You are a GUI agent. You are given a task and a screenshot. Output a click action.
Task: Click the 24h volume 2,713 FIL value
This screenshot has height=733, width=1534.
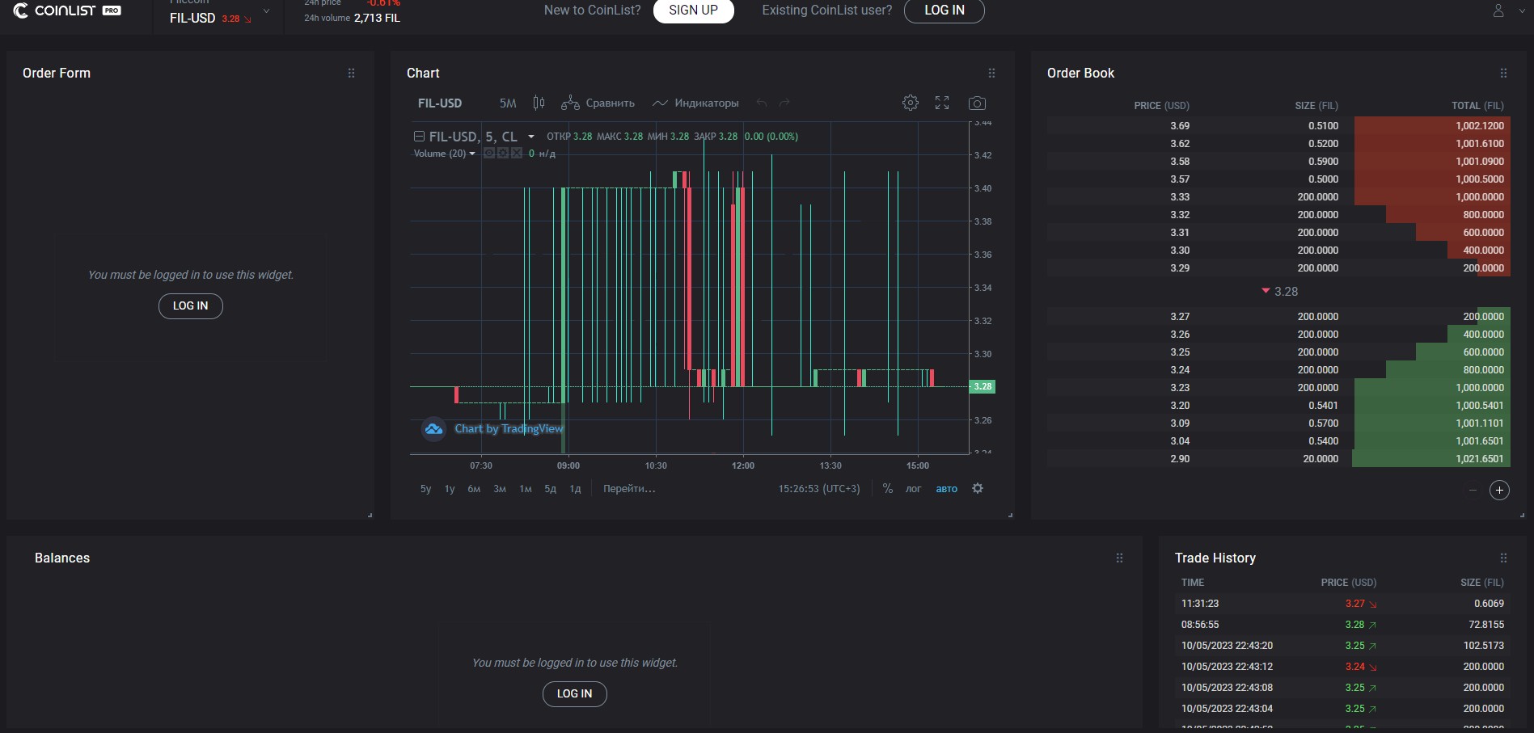[377, 18]
